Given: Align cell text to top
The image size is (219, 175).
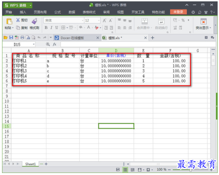Looking at the screenshot, I should [119, 21].
